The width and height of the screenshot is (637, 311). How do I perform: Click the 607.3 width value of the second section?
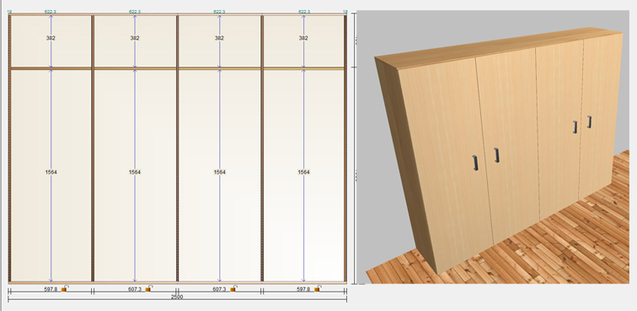click(135, 289)
